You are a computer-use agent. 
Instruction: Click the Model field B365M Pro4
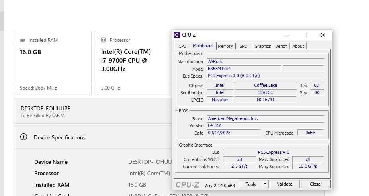point(244,69)
